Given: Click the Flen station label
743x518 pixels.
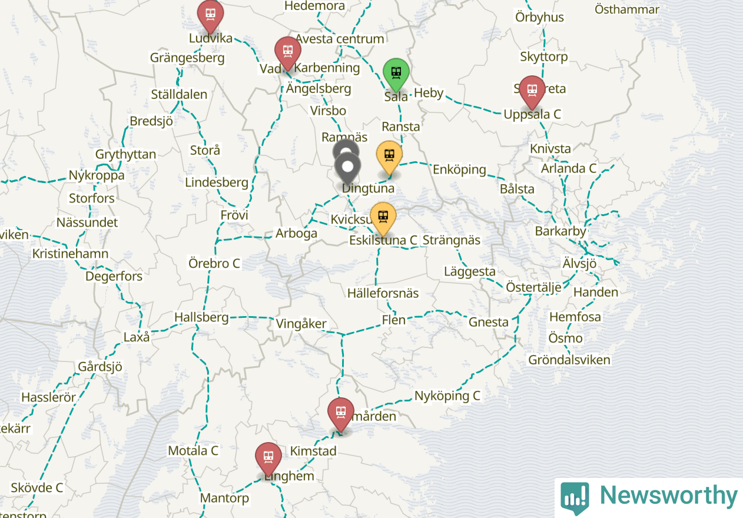Looking at the screenshot, I should pyautogui.click(x=394, y=320).
